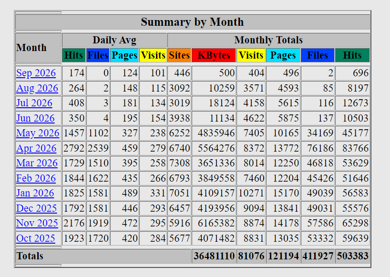Open the May 2026 monthly report link

point(38,133)
